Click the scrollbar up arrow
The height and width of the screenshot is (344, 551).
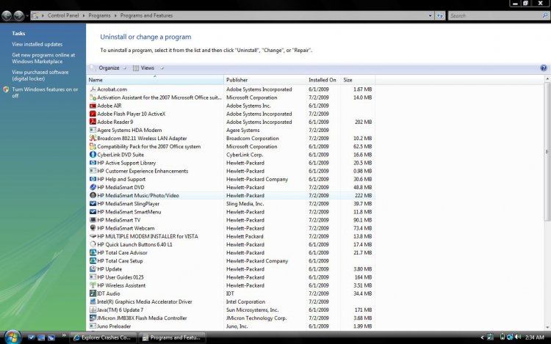(x=547, y=79)
